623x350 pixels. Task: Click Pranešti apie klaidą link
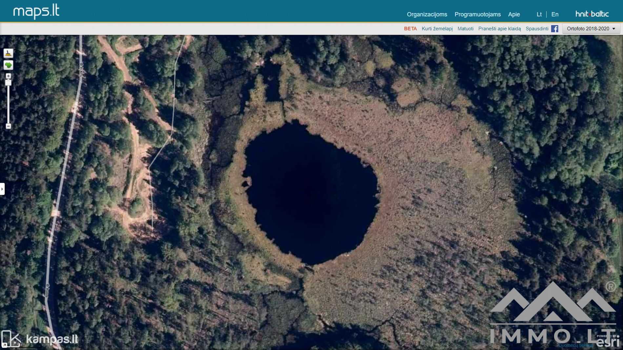499,29
